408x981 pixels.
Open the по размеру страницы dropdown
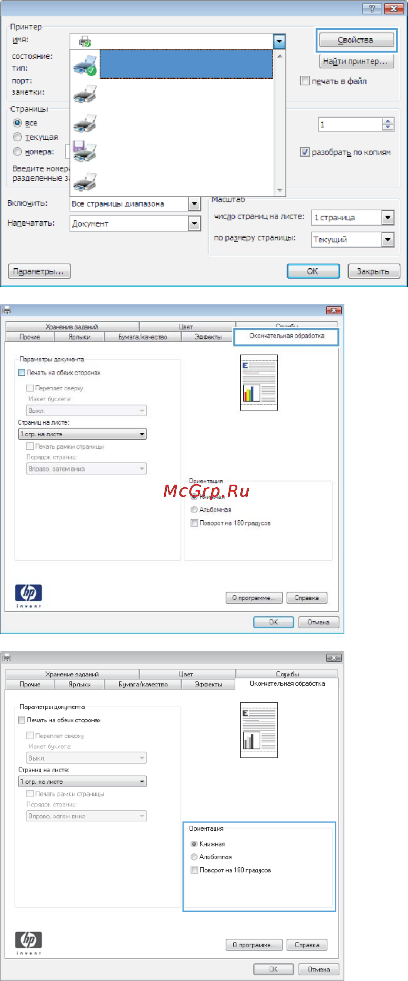pos(353,239)
